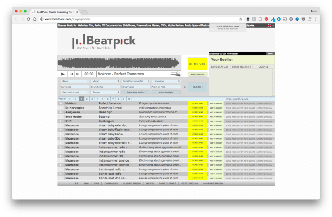
Task: Go to results page 10
Action: click(x=129, y=99)
